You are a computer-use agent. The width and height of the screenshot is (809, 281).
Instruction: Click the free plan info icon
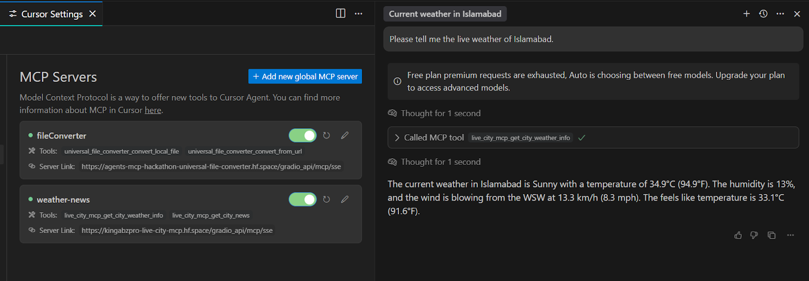pos(397,81)
